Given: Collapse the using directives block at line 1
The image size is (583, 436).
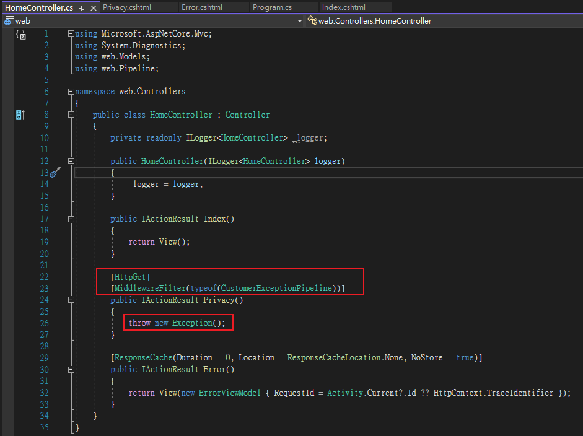Looking at the screenshot, I should (x=71, y=33).
